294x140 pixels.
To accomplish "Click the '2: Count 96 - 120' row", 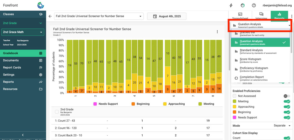I will [137, 128].
